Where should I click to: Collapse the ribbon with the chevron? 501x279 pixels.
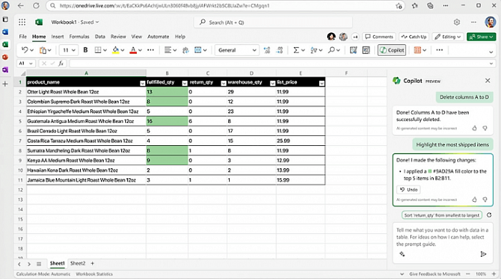(x=491, y=52)
